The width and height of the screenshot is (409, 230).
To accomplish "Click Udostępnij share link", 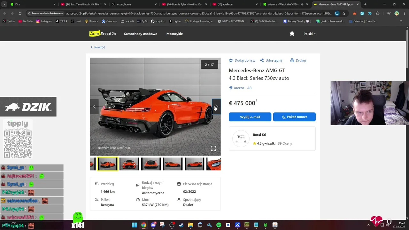I will point(271,60).
